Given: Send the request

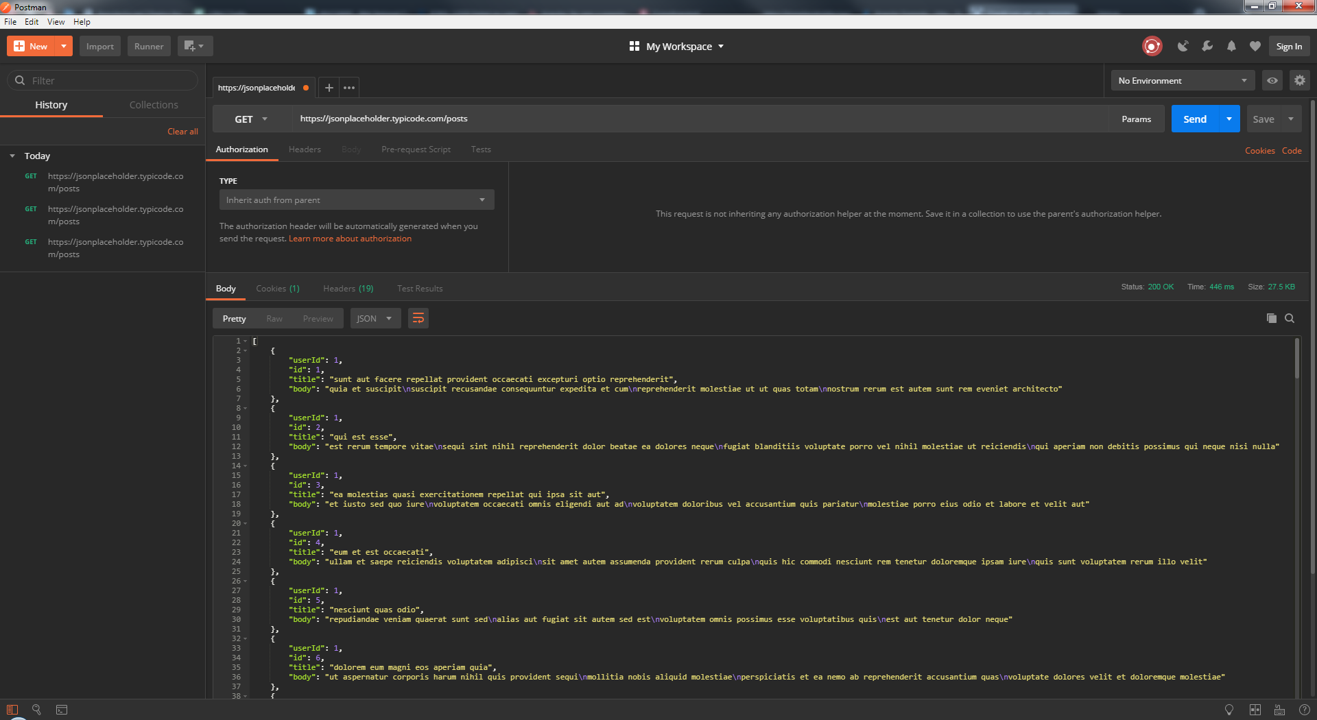Looking at the screenshot, I should point(1195,119).
